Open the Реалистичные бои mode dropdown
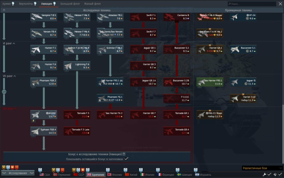 [262, 168]
